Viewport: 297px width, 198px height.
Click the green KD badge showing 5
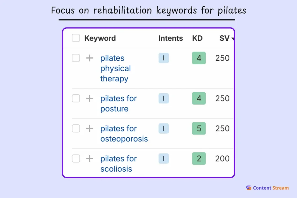(199, 128)
